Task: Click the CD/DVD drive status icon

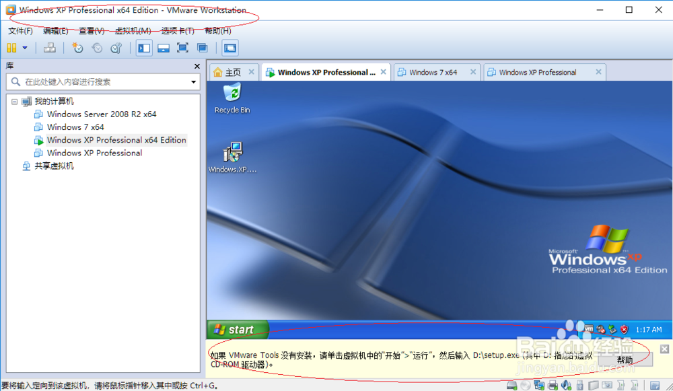Action: point(526,386)
